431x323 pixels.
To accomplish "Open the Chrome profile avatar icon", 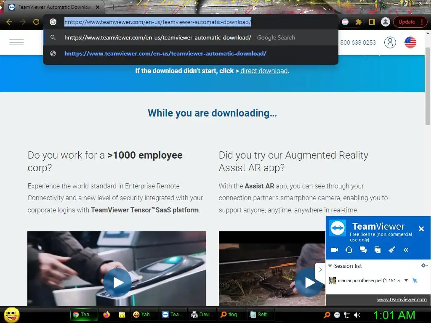I will [386, 22].
